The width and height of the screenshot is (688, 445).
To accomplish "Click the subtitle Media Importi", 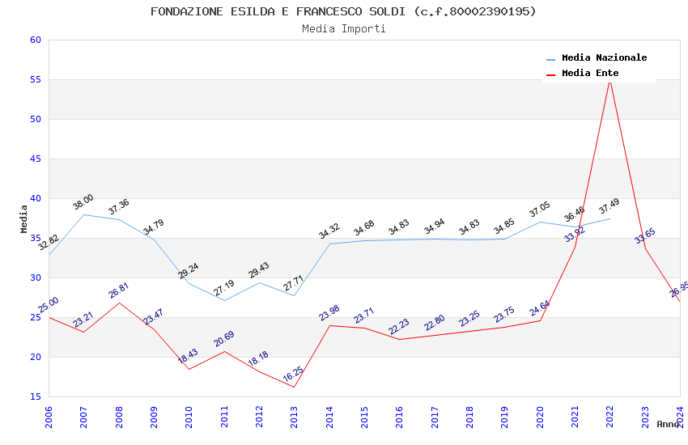I will click(344, 29).
